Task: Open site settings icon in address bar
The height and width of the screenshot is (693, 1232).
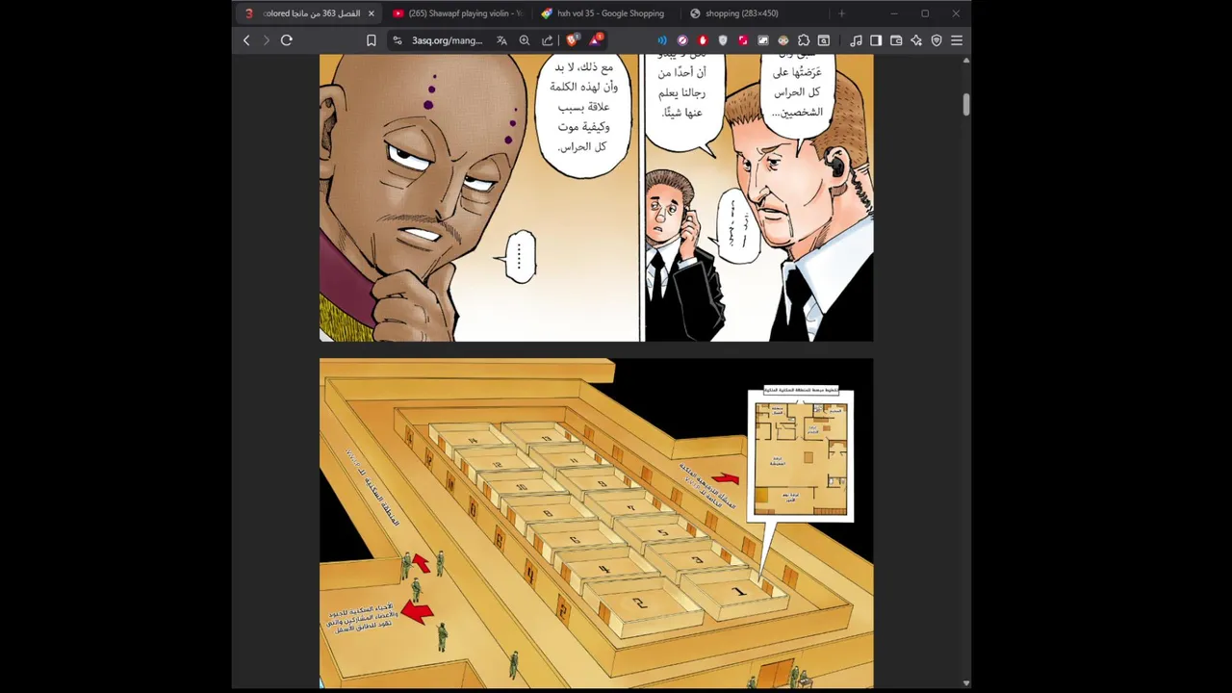Action: click(x=398, y=40)
